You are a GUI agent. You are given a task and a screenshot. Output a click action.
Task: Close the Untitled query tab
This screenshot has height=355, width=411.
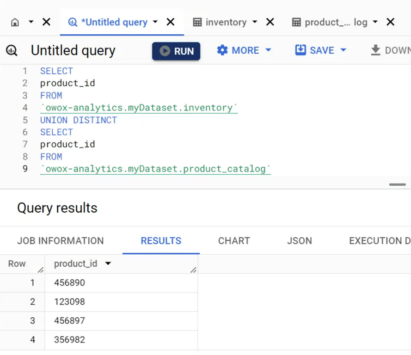tap(171, 22)
